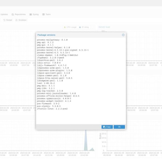Click the clipboard icon on the Copy button
The image size is (162, 162).
(x=104, y=127)
